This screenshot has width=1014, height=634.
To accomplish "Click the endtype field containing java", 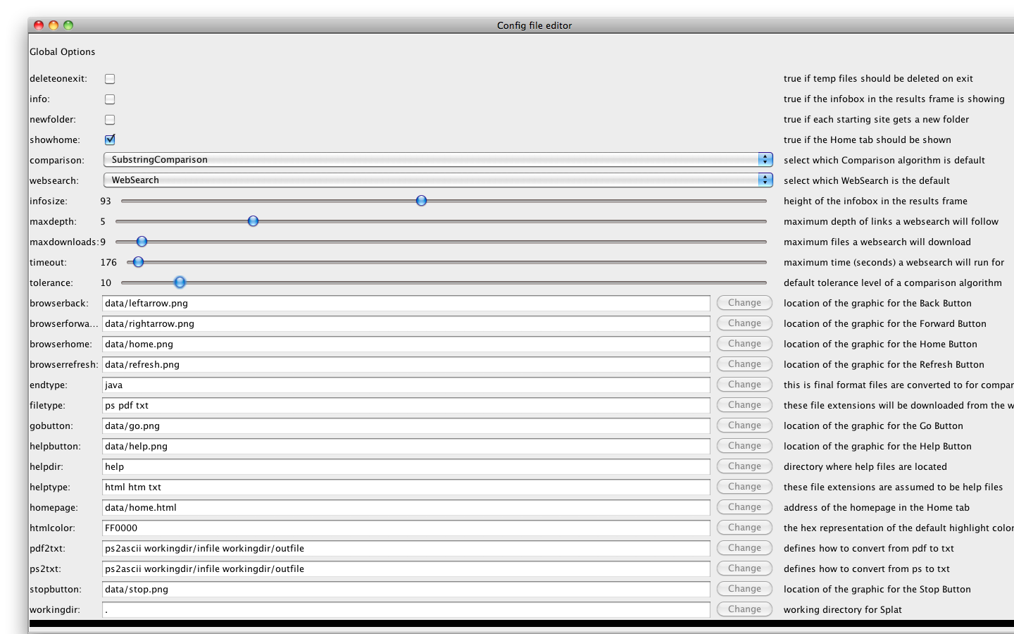I will click(406, 385).
